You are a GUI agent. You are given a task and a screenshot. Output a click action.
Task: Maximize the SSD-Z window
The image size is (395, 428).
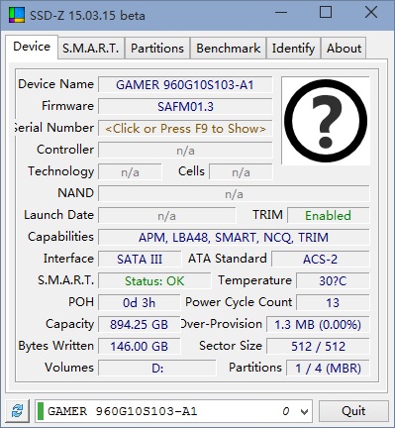pyautogui.click(x=326, y=13)
